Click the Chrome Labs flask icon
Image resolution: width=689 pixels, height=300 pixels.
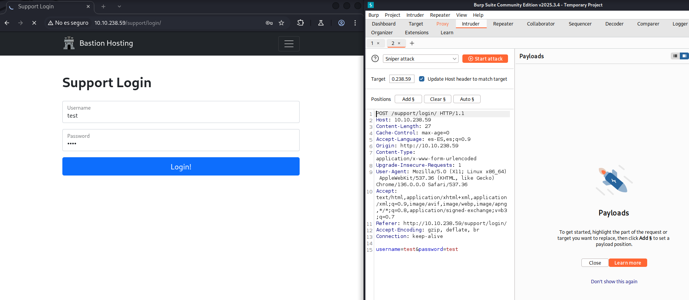321,23
